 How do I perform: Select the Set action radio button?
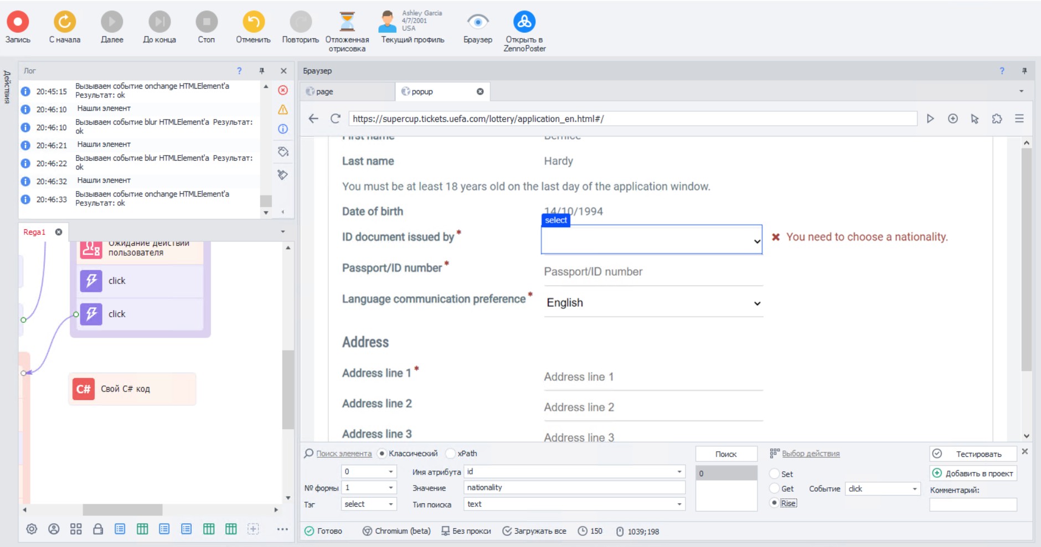click(774, 474)
